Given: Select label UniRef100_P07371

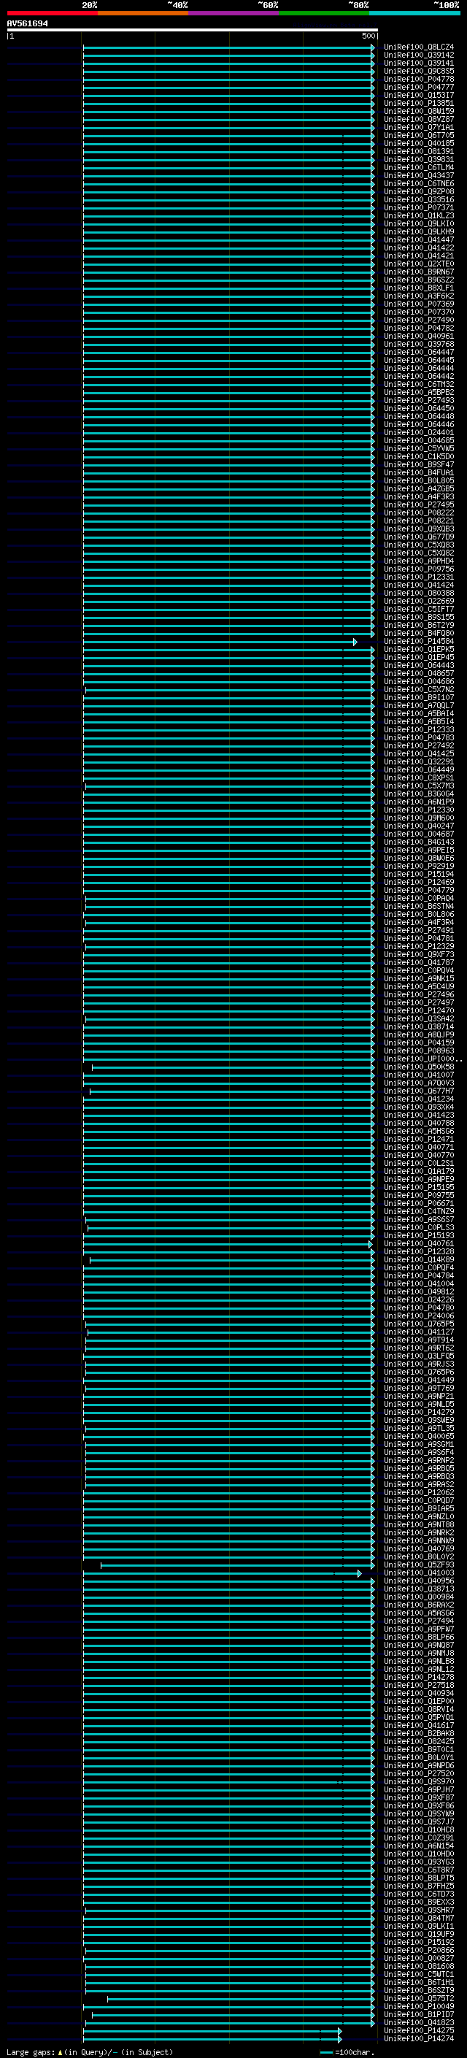Looking at the screenshot, I should point(418,208).
